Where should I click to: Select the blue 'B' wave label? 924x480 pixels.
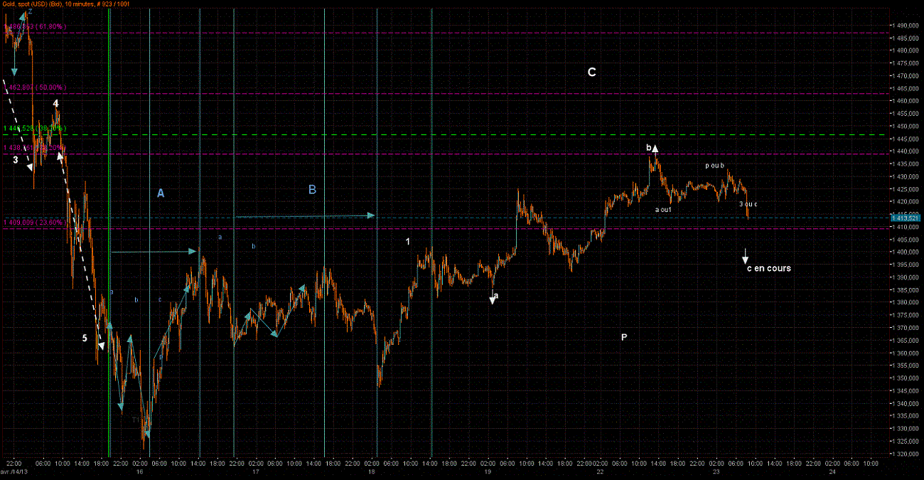pos(312,189)
